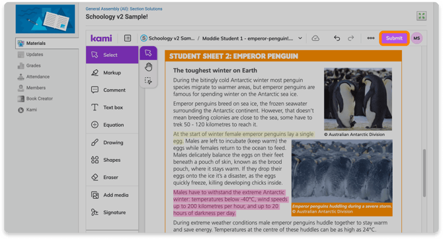Select the Eraser tool
The image size is (443, 239).
112,178
